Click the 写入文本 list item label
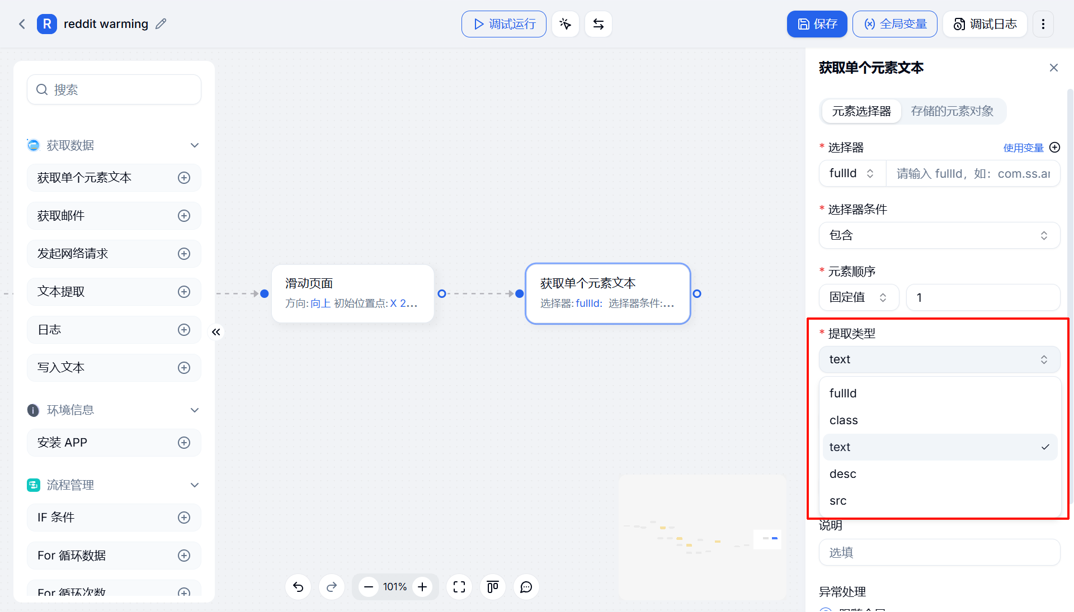Viewport: 1074px width, 612px height. click(61, 368)
